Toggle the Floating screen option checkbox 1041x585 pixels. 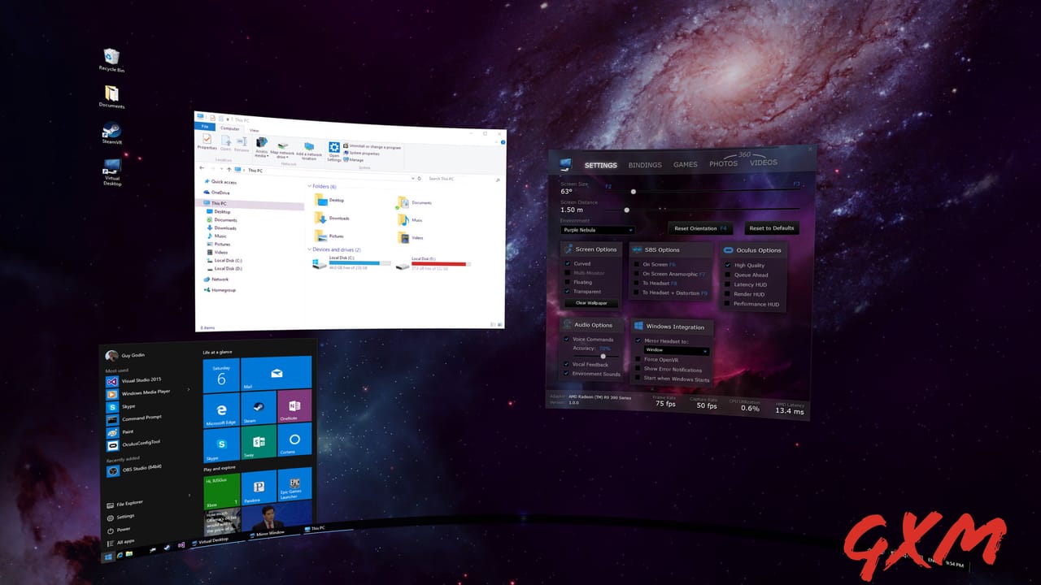point(568,282)
